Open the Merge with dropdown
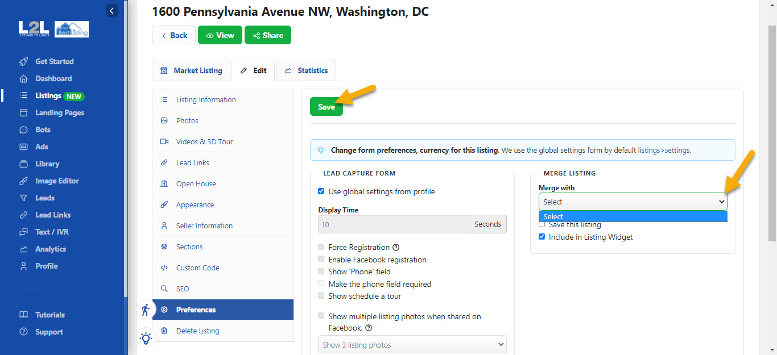This screenshot has height=355, width=777. [633, 202]
